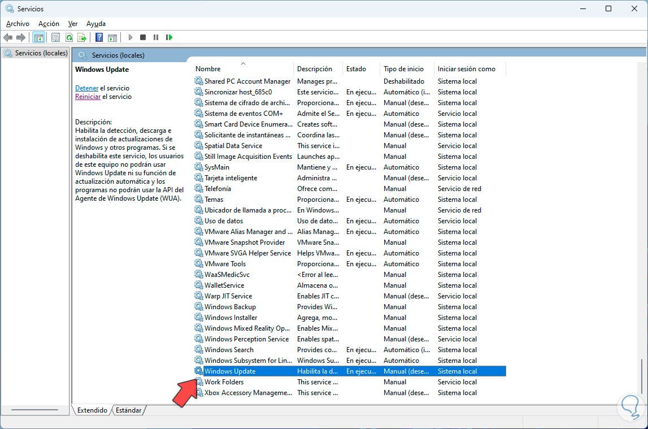Click the vertical scrollbar thumb of services list
Screen dimensions: 648x429
click(642, 376)
